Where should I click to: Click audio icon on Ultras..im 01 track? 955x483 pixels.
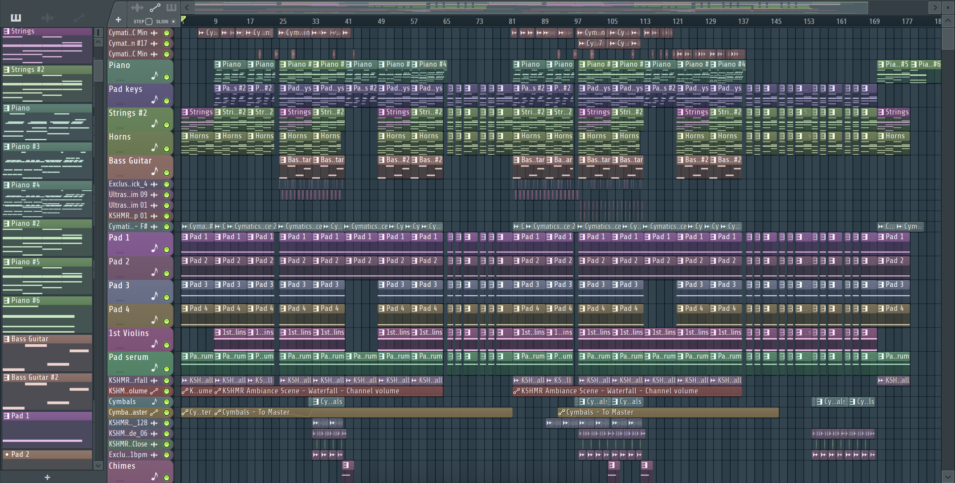154,205
